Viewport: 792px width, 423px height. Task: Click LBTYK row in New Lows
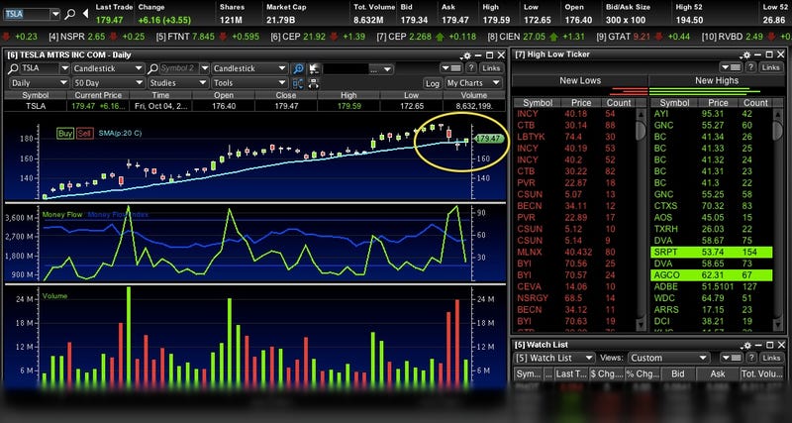click(x=574, y=137)
